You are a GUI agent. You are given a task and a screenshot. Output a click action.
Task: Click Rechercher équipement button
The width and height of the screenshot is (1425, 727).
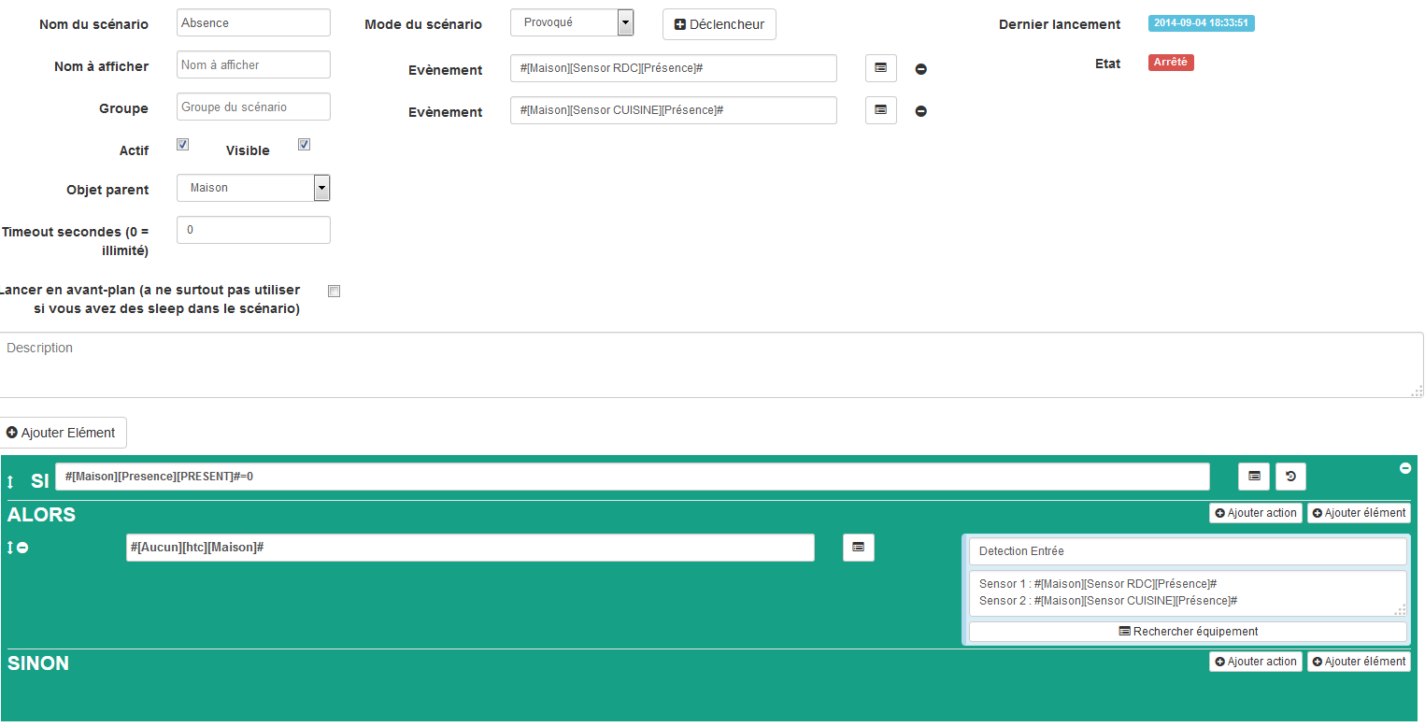pos(1188,632)
